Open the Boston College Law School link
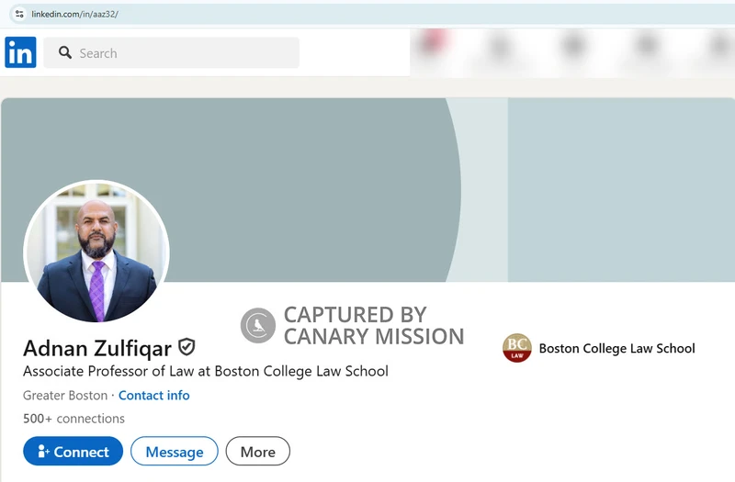The width and height of the screenshot is (735, 482). click(x=616, y=349)
